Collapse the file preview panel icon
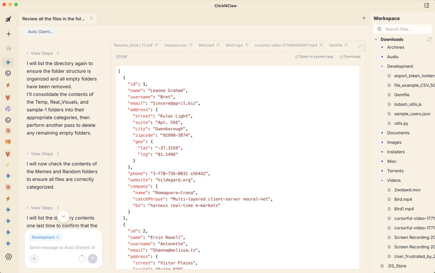Screen dimensions: 435x273 [360, 46]
